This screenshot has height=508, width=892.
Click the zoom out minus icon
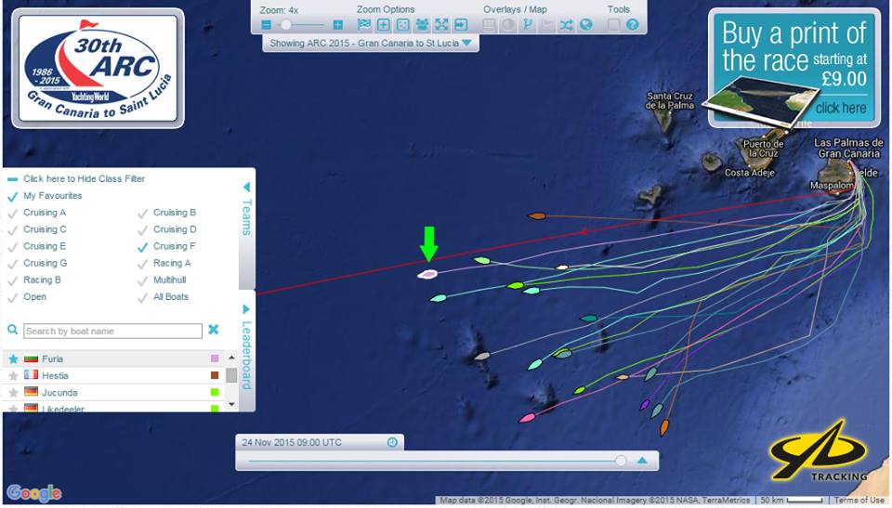[267, 25]
